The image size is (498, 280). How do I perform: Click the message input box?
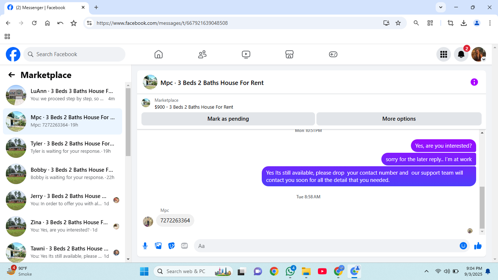332,246
